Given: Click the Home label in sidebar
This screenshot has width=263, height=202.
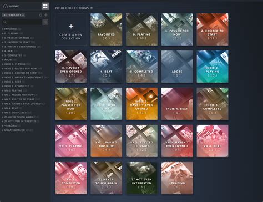Looking at the screenshot, I should (14, 6).
